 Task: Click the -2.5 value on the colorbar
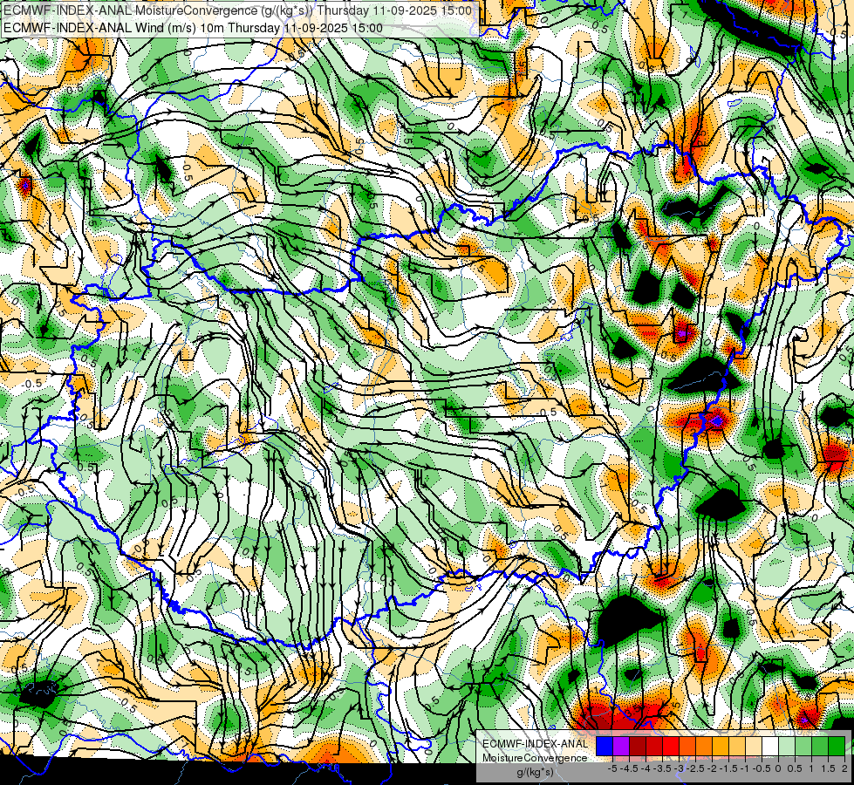(x=695, y=768)
